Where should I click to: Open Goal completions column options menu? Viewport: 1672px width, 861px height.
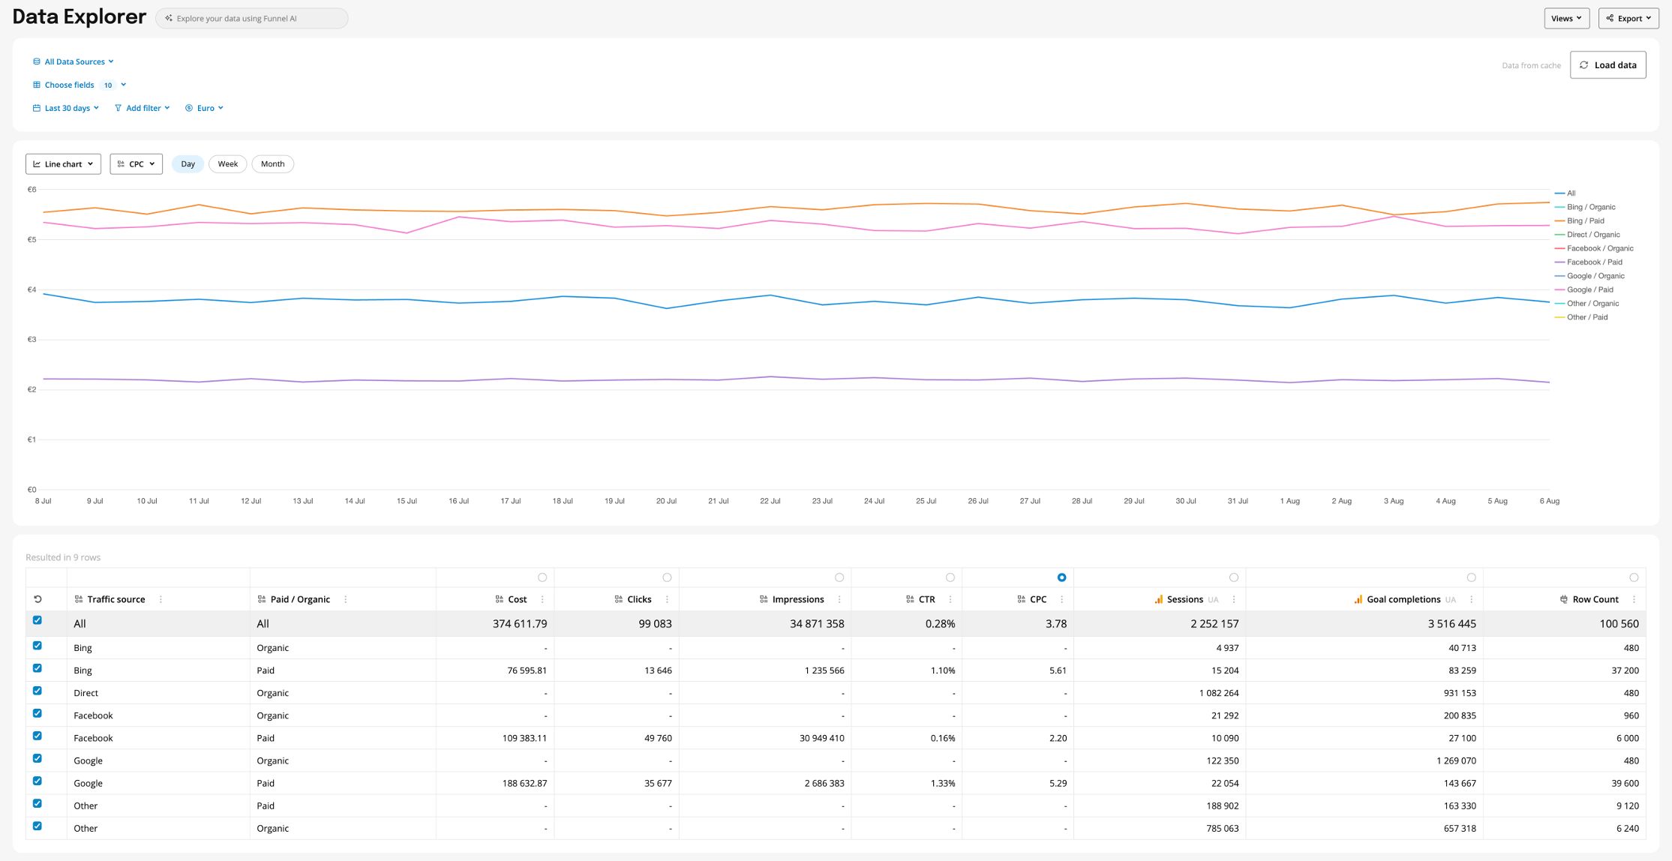tap(1471, 599)
